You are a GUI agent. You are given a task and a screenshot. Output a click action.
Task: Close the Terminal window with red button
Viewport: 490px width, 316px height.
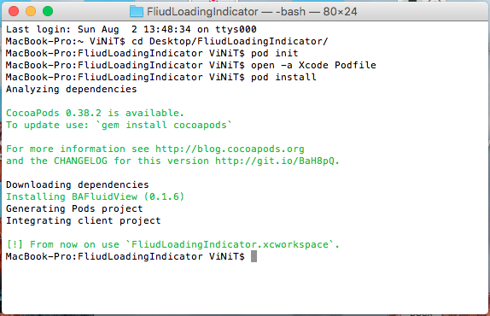tap(14, 11)
